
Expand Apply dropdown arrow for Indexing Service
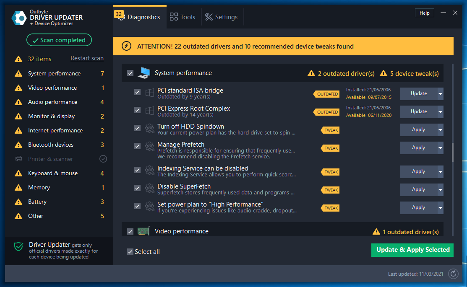coord(440,172)
